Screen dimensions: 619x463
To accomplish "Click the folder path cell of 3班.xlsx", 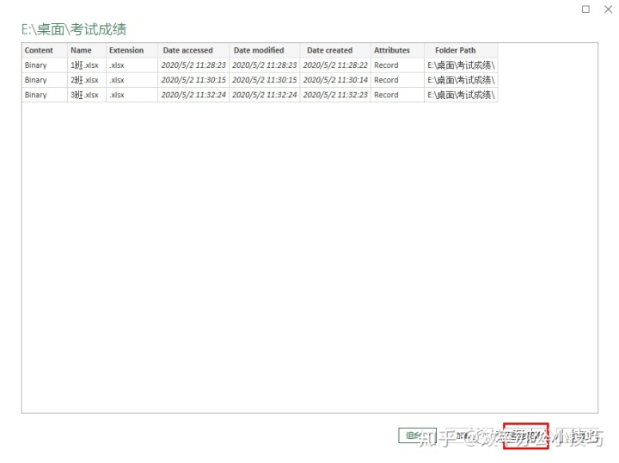I will click(461, 95).
